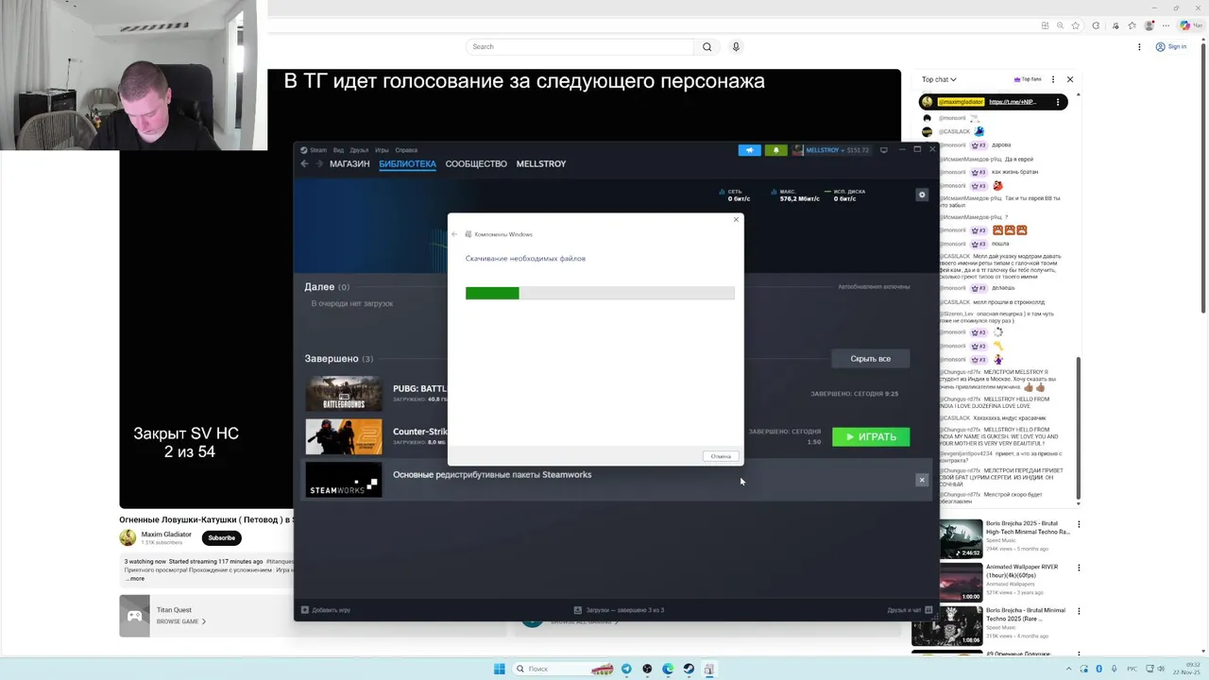This screenshot has width=1209, height=680.
Task: Open BROWSE GAME link for Titan Quest
Action: [x=181, y=621]
